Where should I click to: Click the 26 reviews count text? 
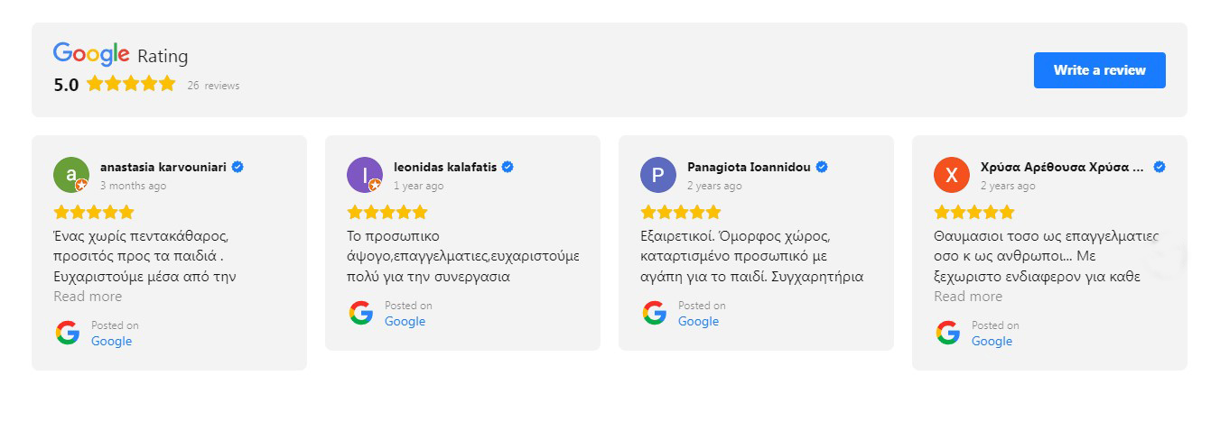(x=213, y=86)
